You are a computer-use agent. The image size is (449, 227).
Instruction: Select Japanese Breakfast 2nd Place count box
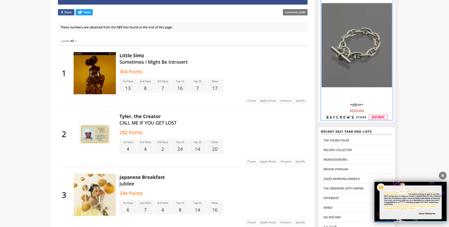pos(145,207)
